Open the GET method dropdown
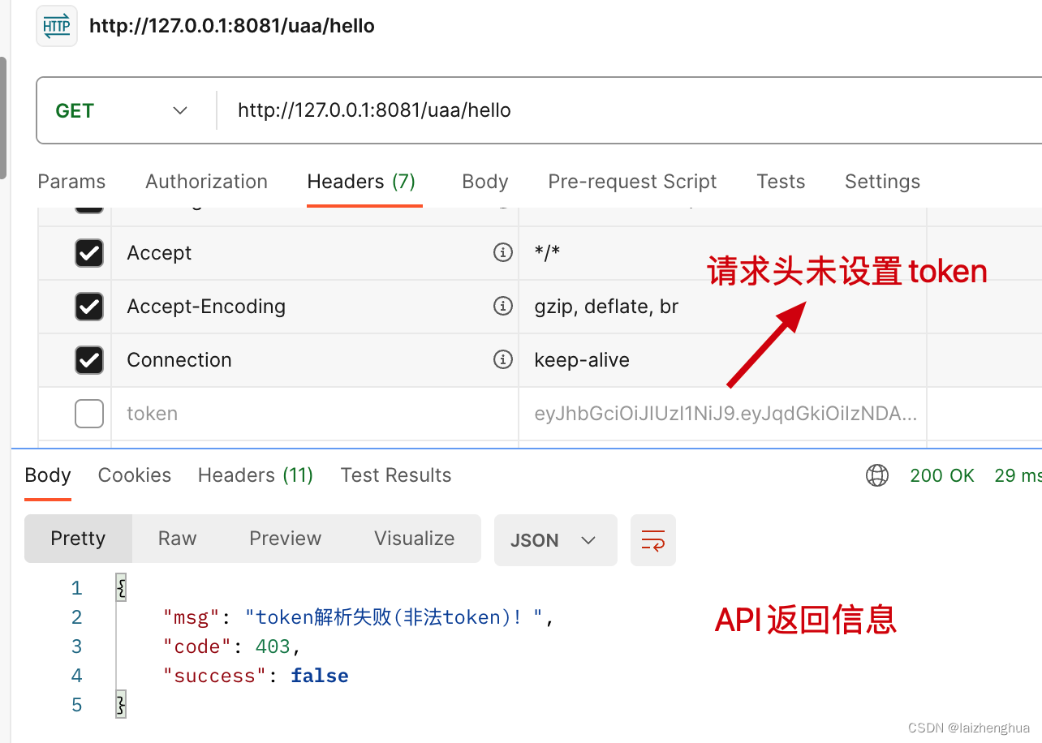Viewport: 1042px width, 743px height. pos(122,110)
